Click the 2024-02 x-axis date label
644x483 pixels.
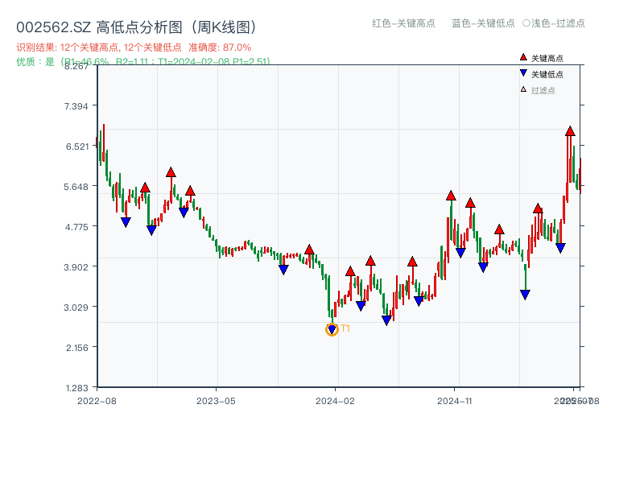click(x=336, y=400)
